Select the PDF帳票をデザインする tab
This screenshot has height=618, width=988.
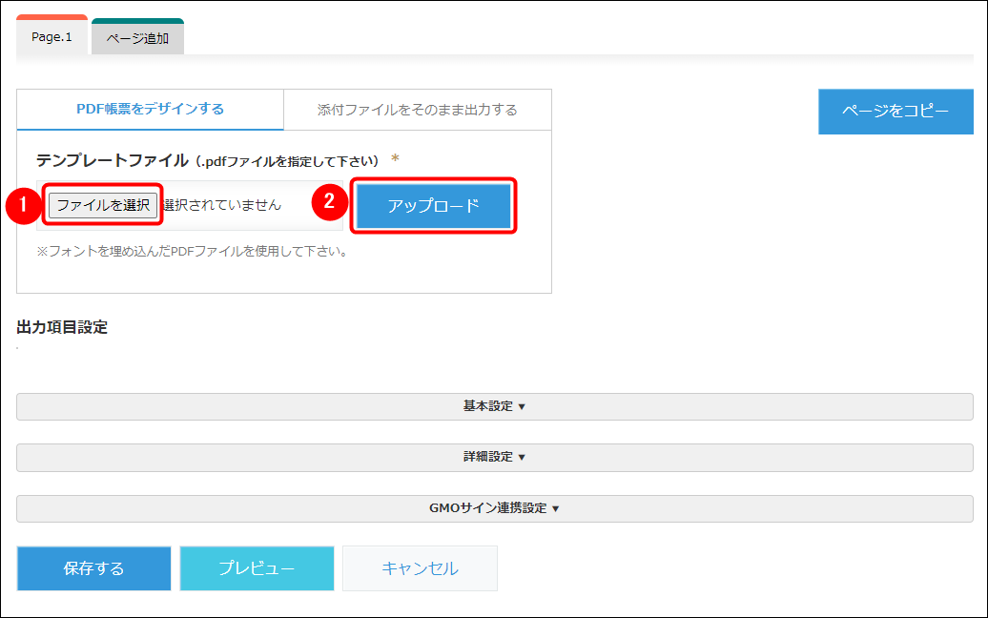pos(150,110)
